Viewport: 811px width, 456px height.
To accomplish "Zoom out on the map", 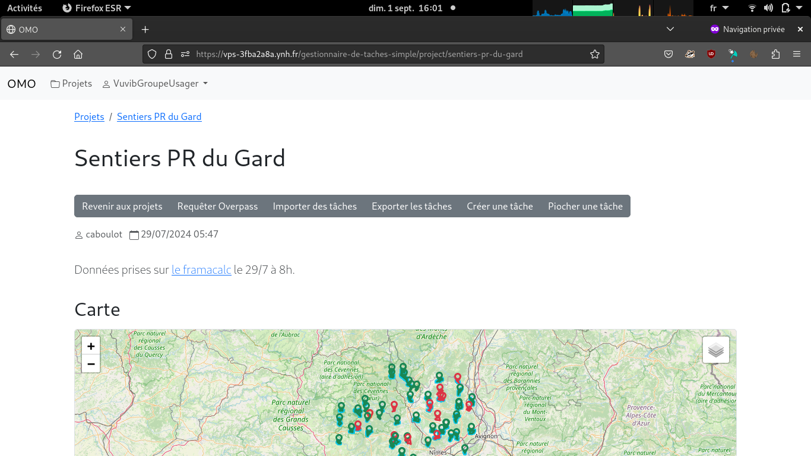I will (x=91, y=364).
